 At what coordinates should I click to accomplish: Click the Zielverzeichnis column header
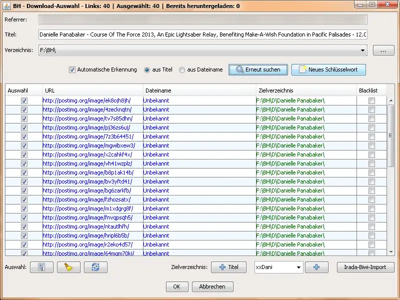[306, 90]
